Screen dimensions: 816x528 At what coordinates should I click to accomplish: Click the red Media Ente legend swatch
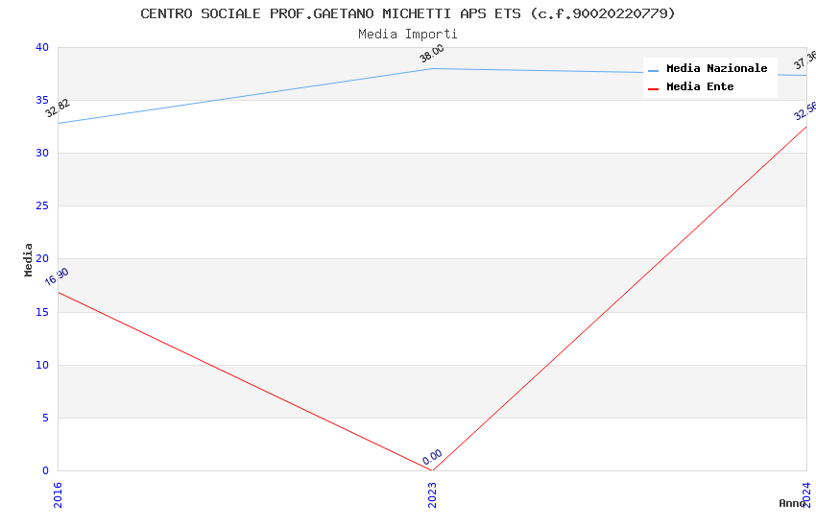click(x=653, y=89)
